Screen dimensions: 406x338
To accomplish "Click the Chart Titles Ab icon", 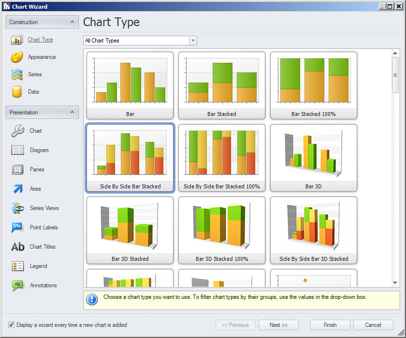I will point(18,247).
